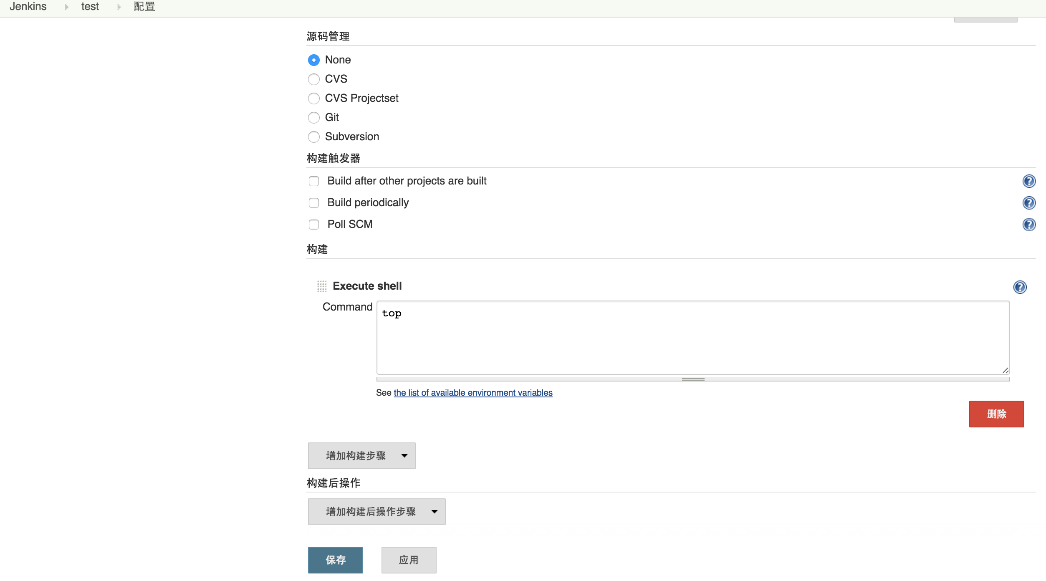
Task: Open the list of available environment variables
Action: pos(473,393)
